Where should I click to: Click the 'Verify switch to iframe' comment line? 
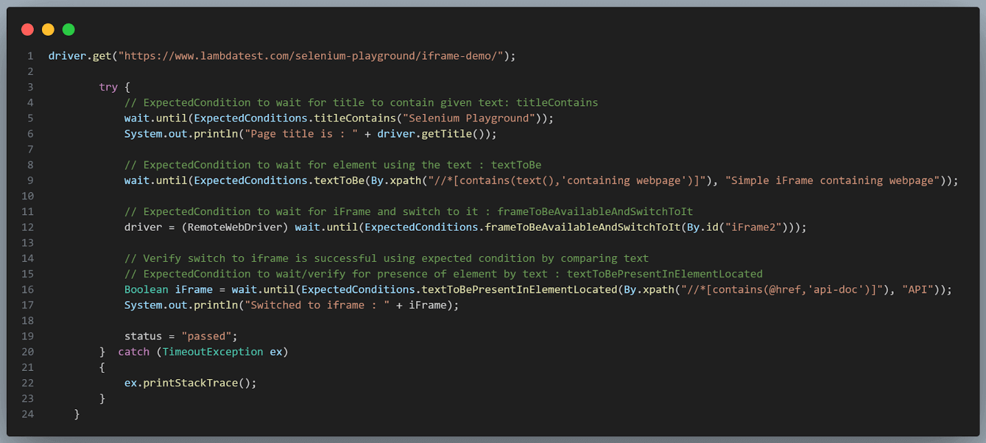click(x=386, y=258)
